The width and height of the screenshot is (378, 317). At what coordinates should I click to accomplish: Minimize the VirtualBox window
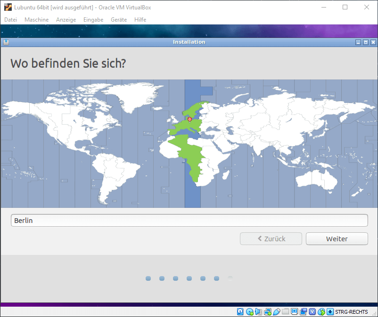click(x=324, y=7)
